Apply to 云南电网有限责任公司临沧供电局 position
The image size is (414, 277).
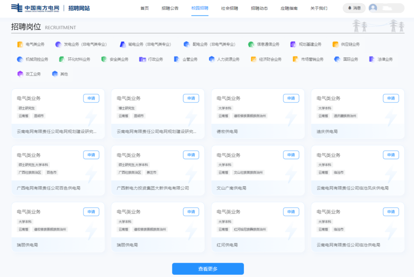point(391,212)
